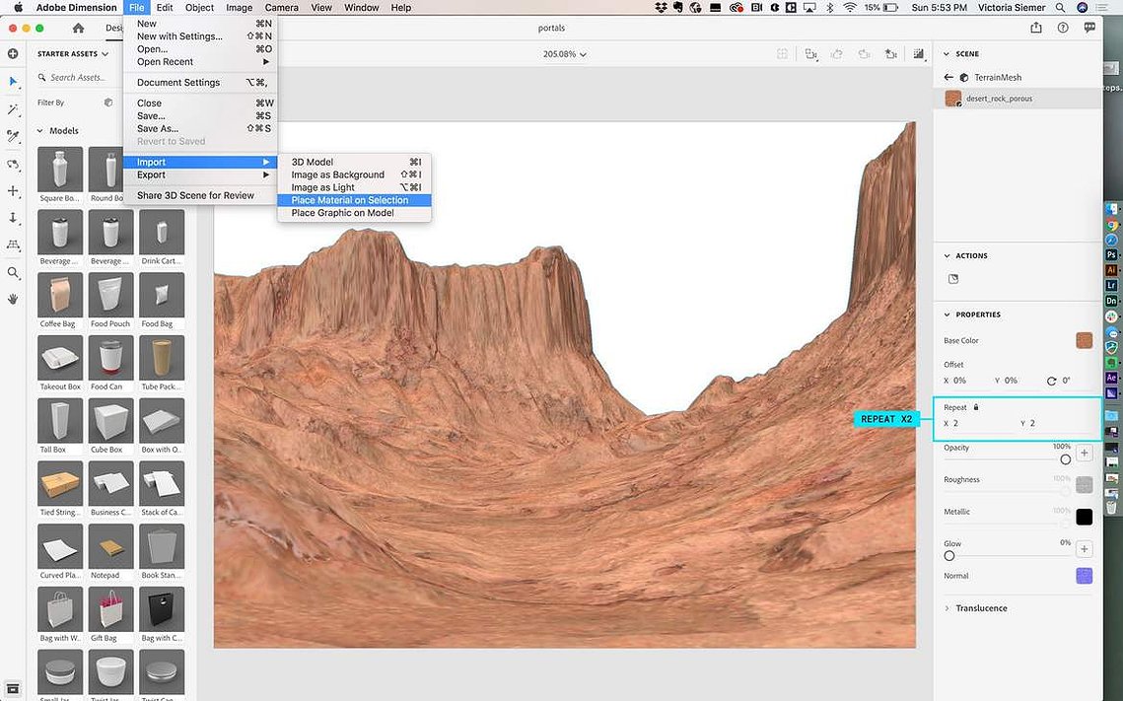
Task: Select the Pan camera tool
Action: (x=13, y=191)
